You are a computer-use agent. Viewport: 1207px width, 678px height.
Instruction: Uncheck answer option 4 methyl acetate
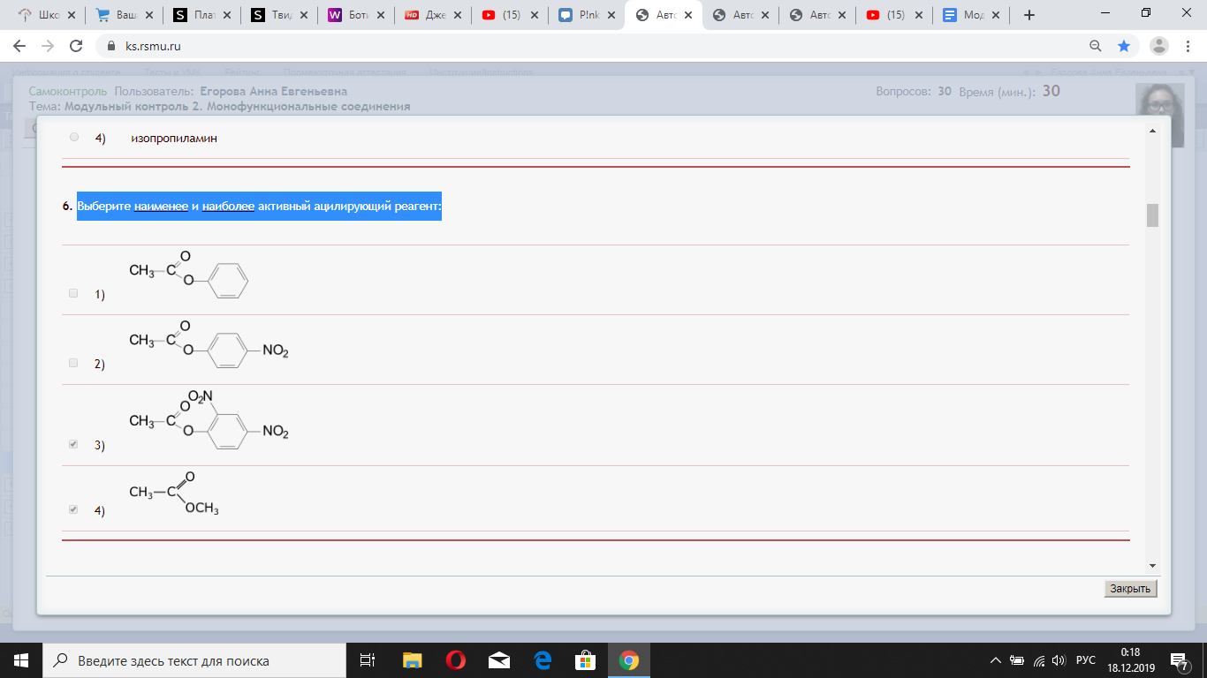tap(73, 509)
